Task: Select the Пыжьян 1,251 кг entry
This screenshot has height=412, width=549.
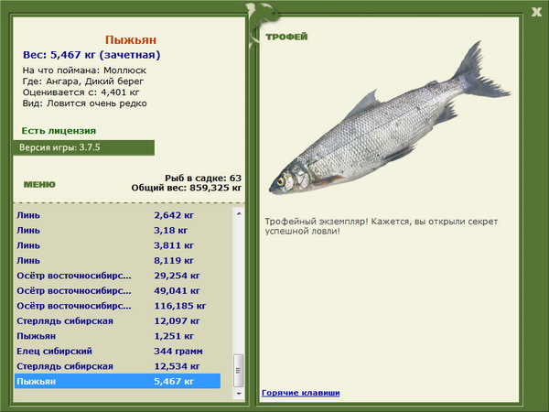Action: (x=118, y=336)
